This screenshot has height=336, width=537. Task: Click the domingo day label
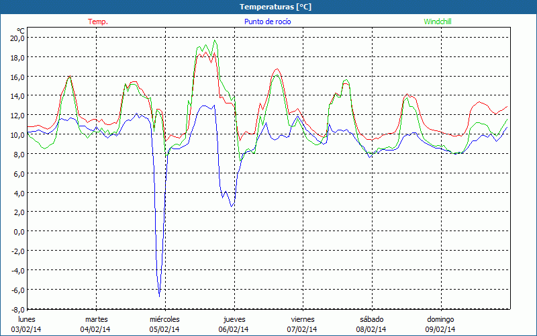(440, 319)
